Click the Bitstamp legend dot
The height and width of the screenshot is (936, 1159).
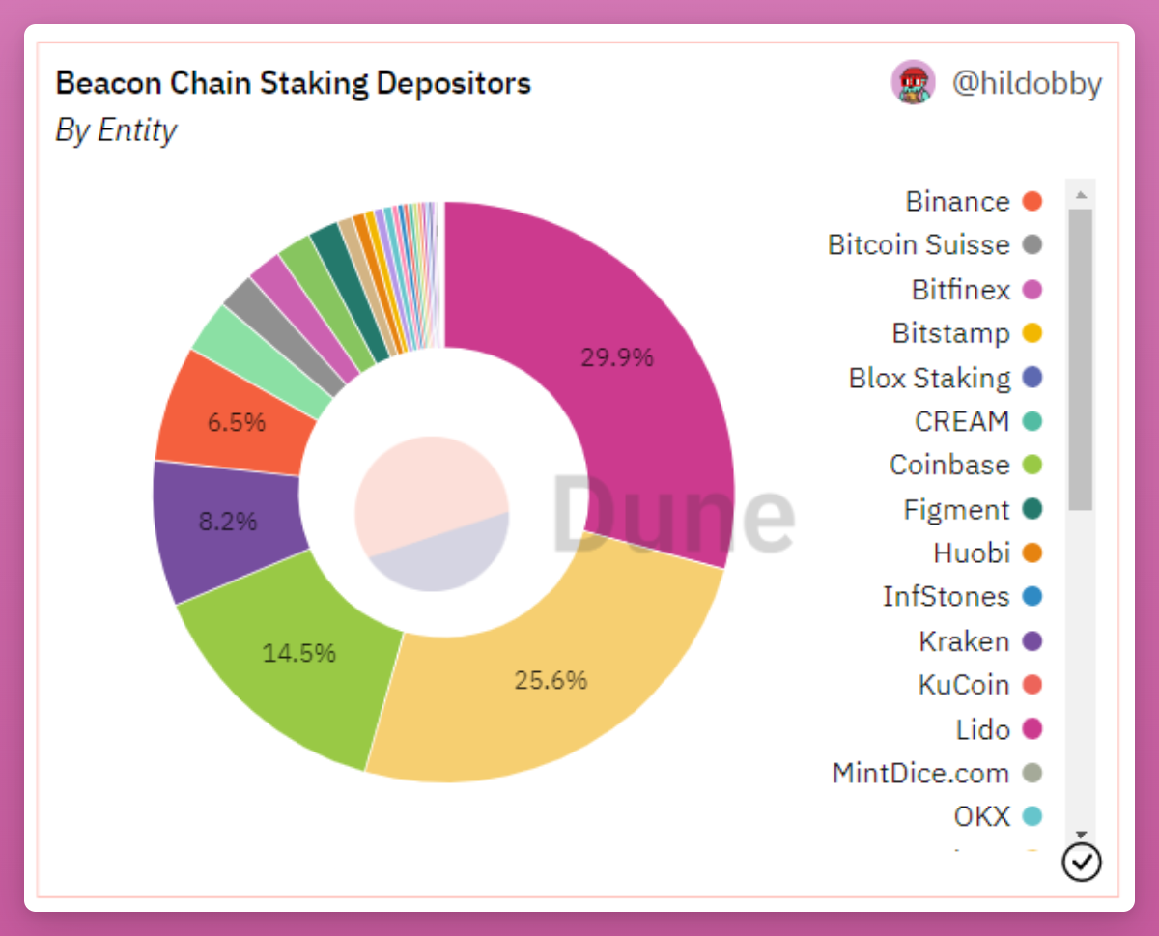pos(1032,333)
